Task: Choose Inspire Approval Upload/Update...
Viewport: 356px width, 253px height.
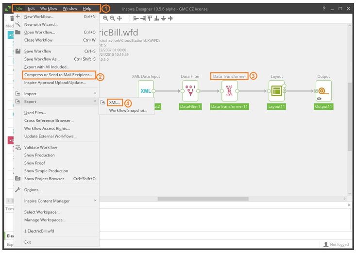Action: pos(56,83)
